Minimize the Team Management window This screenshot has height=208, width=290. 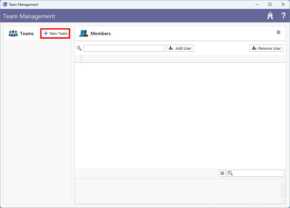coord(257,4)
